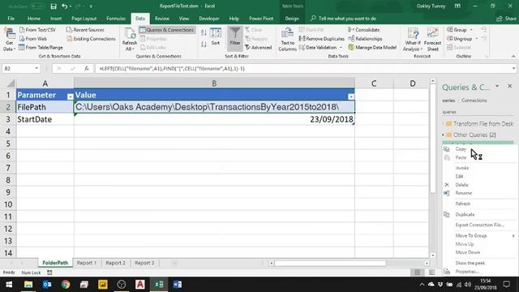Click the From Table/Range button
Screen dimensions: 519x292
tap(41, 47)
